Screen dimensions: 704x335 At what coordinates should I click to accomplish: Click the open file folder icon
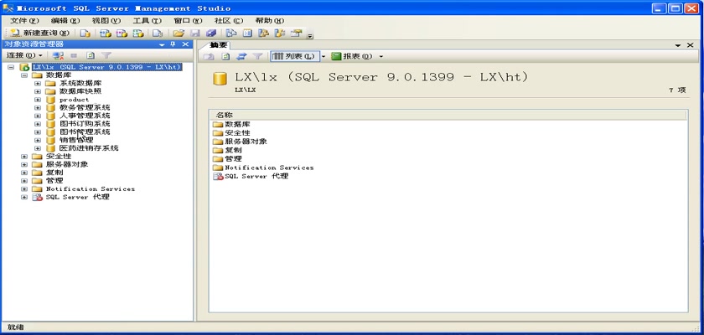click(x=179, y=33)
